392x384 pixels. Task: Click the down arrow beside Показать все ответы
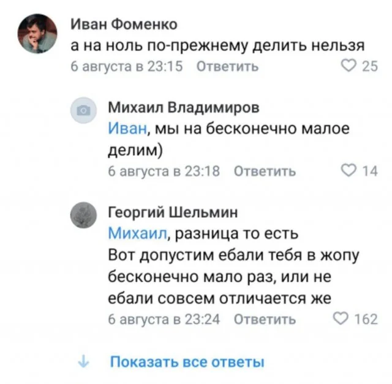pyautogui.click(x=83, y=362)
